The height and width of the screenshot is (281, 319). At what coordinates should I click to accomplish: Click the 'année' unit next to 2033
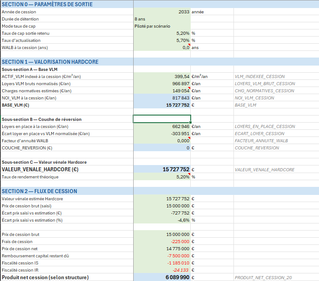click(197, 12)
